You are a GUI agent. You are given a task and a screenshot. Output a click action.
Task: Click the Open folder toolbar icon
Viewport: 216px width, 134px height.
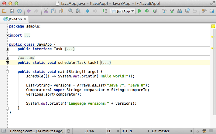[4, 11]
